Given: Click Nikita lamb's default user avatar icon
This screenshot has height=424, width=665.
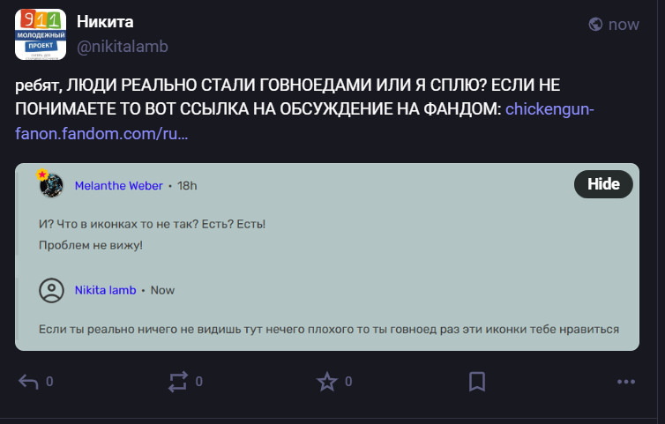Looking at the screenshot, I should 52,290.
